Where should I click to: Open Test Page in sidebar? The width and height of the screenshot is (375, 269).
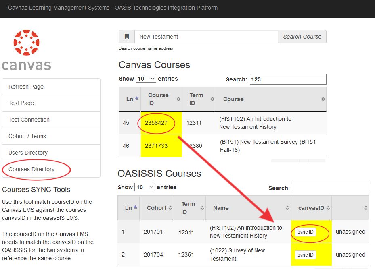(x=51, y=103)
